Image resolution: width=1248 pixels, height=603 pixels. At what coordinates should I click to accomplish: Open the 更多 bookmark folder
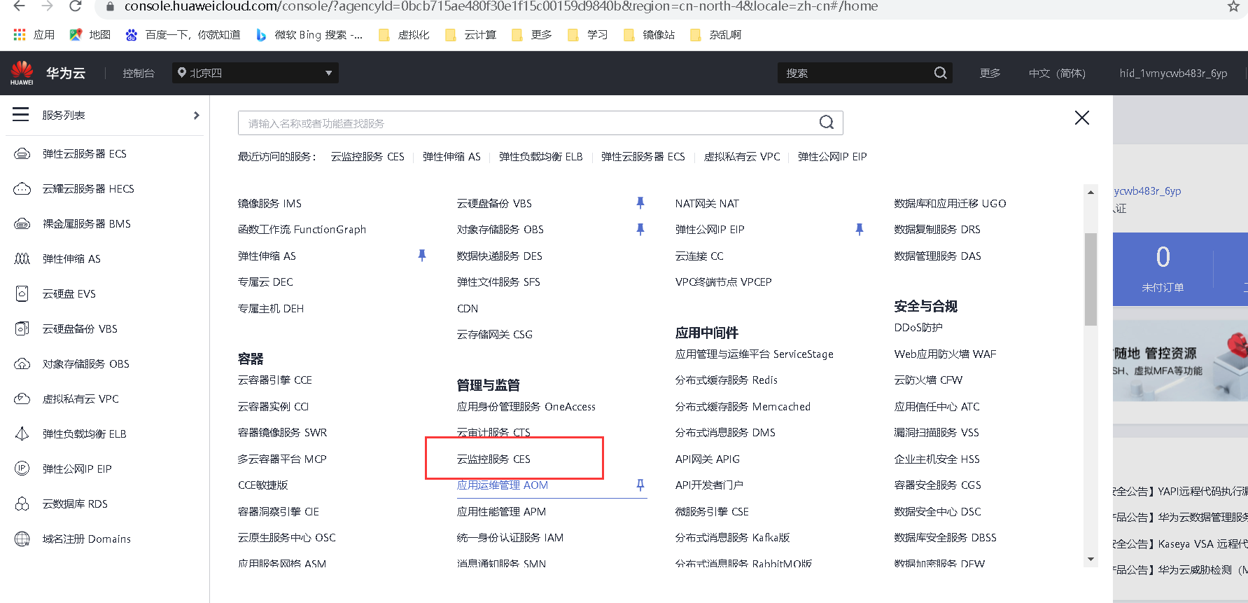point(531,34)
